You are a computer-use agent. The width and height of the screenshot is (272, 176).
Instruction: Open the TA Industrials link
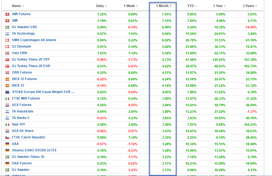[x=22, y=111]
